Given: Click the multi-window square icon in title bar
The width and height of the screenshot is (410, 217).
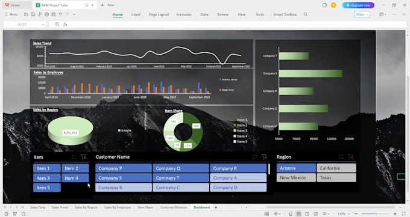Looking at the screenshot, I should (x=324, y=5).
